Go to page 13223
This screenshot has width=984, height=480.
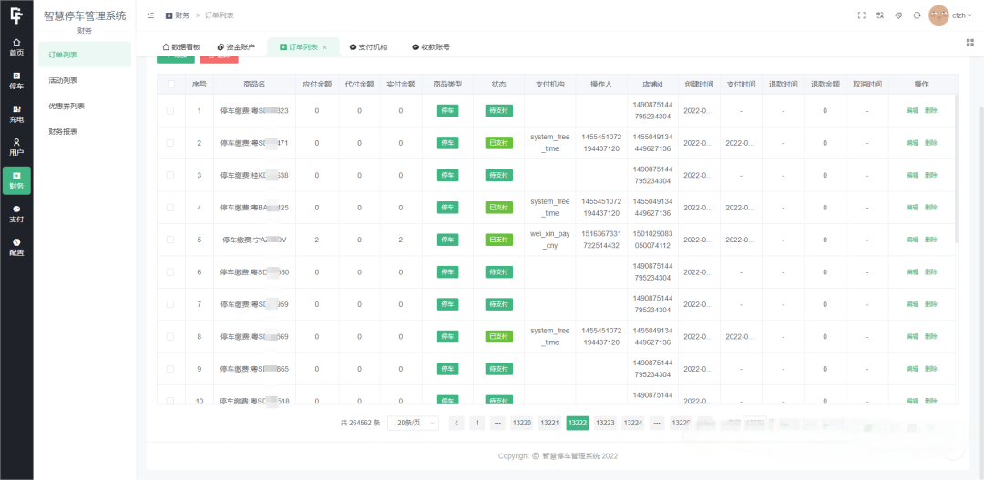click(x=605, y=423)
